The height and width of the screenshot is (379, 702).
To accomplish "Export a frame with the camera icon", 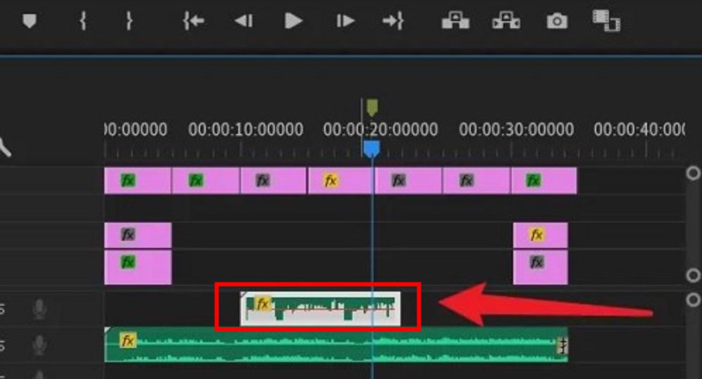I will click(557, 21).
